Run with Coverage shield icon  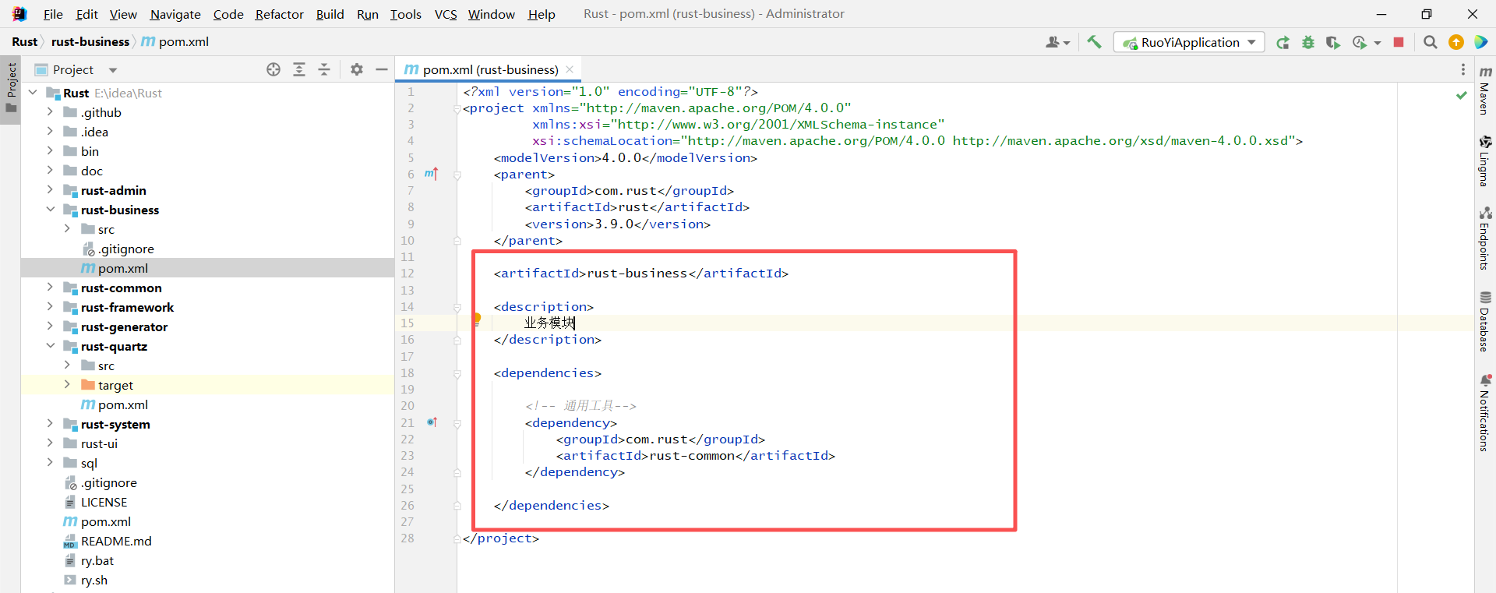pyautogui.click(x=1333, y=43)
